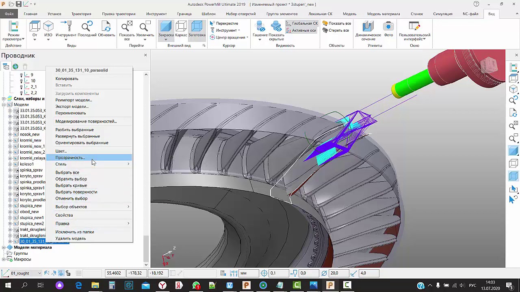Open the 01_rought workplane dropdown
This screenshot has height=292, width=520.
pyautogui.click(x=39, y=273)
